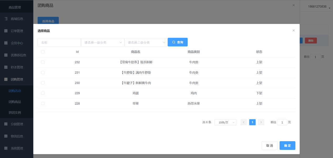Toggle the select-all checkbox in table header
The height and width of the screenshot is (158, 333).
(x=43, y=52)
